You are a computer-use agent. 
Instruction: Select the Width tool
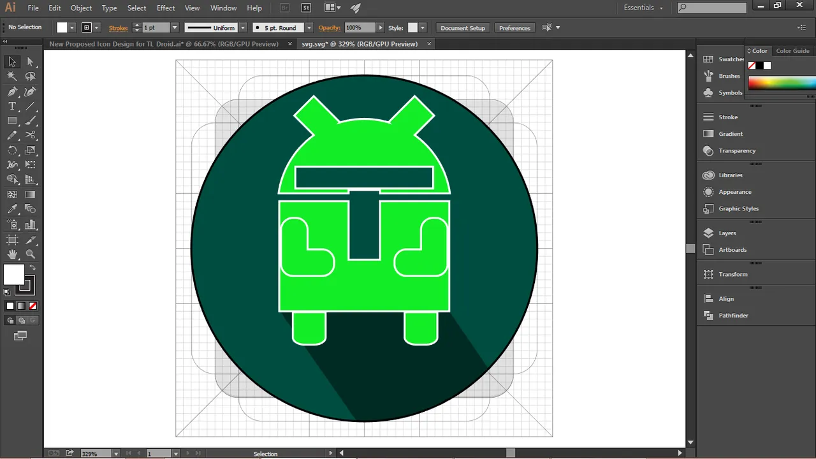tap(12, 164)
